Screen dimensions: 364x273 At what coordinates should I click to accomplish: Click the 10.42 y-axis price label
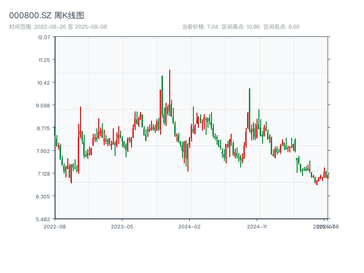tap(44, 82)
